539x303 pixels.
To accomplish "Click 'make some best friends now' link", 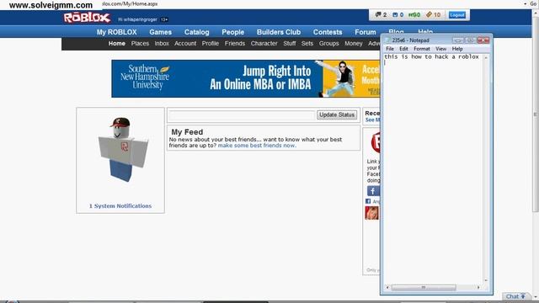I will pyautogui.click(x=257, y=146).
